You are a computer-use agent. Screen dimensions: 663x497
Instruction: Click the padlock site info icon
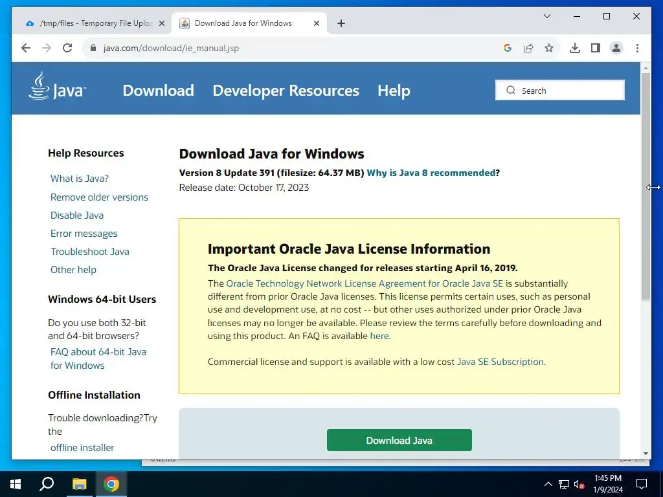coord(93,48)
